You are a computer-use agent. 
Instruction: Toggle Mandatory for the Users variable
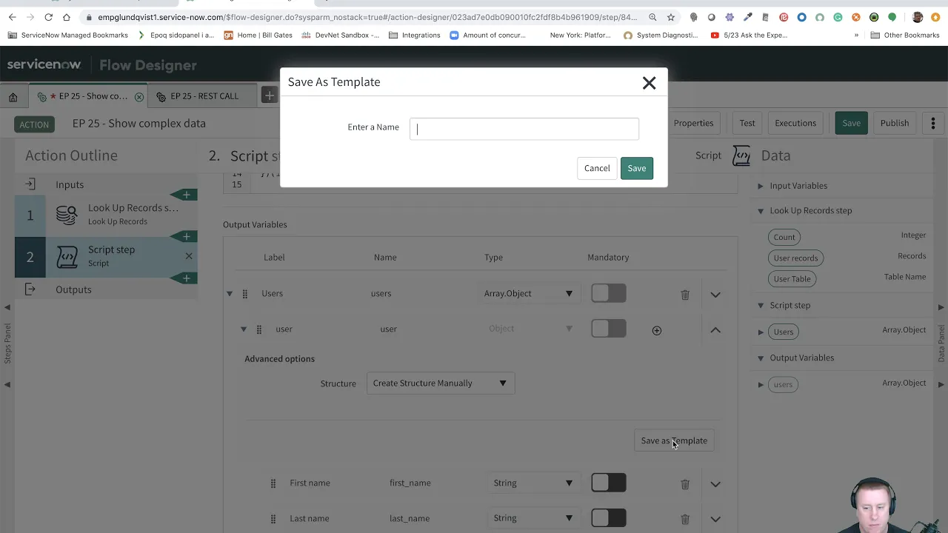(x=608, y=293)
